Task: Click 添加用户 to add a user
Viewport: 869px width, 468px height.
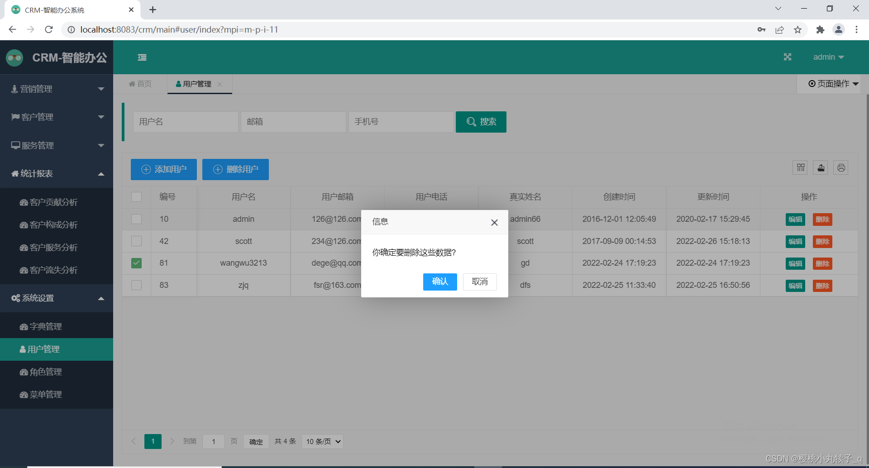Action: pyautogui.click(x=163, y=169)
